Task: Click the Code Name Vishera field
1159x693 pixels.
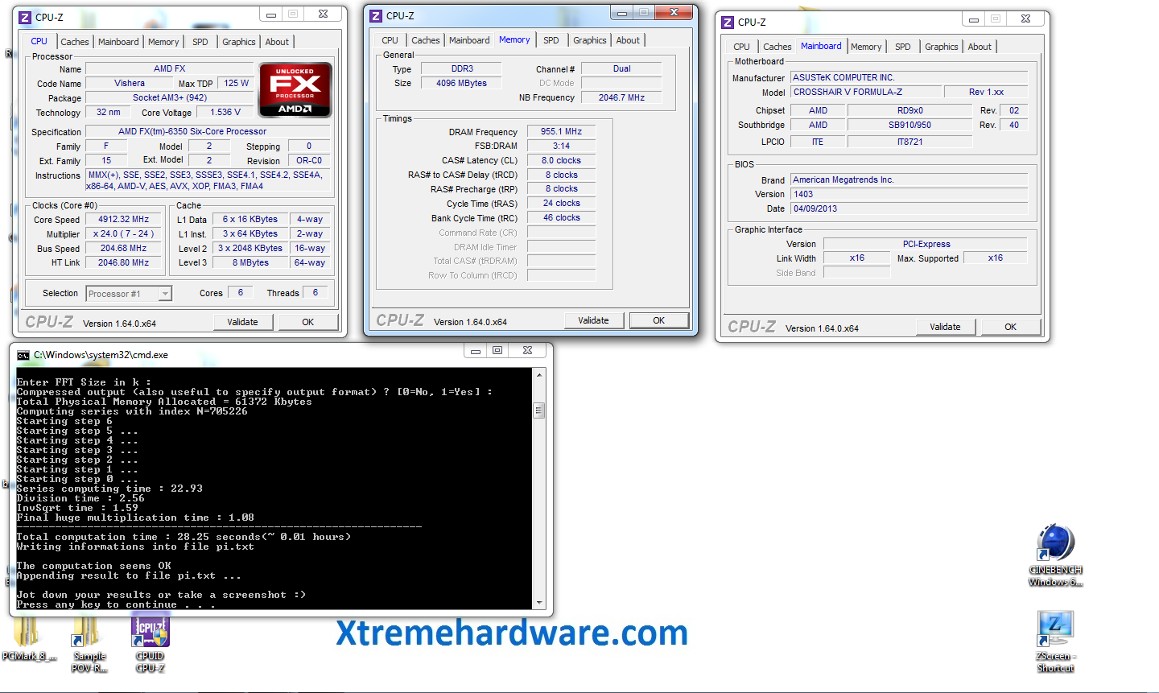Action: pyautogui.click(x=130, y=83)
